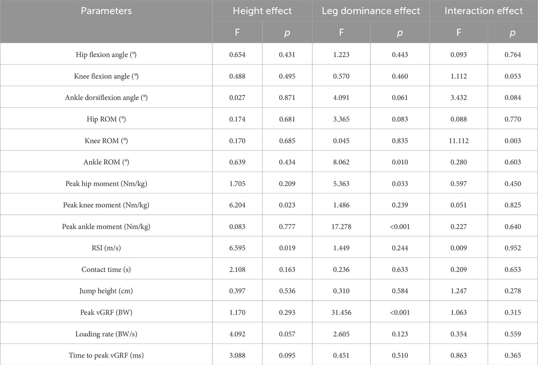Select the Peak vGRF F-value 31.456
Screen dimensions: 538x365
click(341, 312)
